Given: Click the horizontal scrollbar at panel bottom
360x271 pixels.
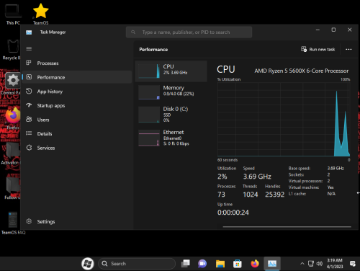Looking at the screenshot, I should 287,226.
